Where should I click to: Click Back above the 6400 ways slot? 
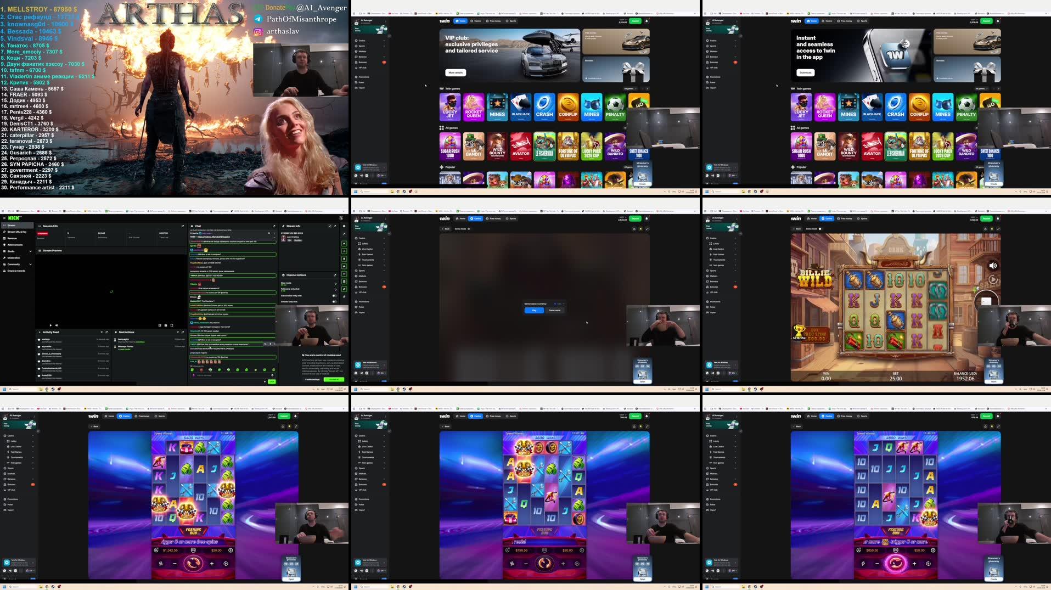pos(95,426)
